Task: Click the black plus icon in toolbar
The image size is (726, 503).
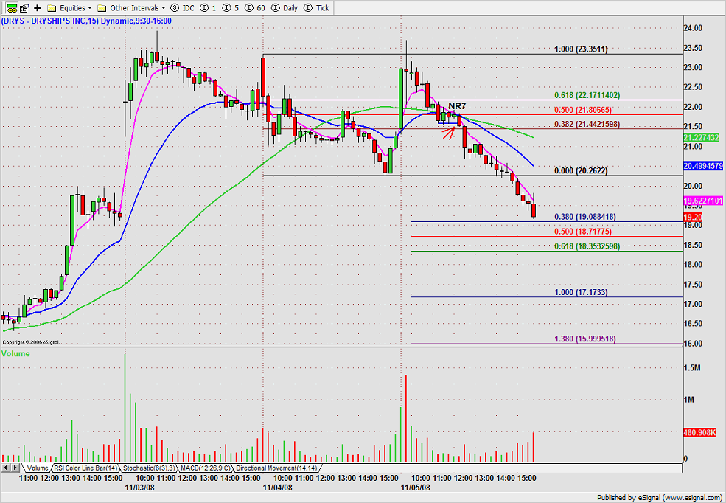Action: pyautogui.click(x=38, y=8)
